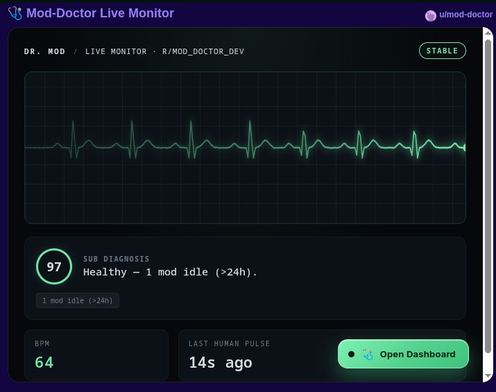Click the 'Healthy — 1 mod idle' diagnosis text
496x392 pixels.
click(170, 272)
